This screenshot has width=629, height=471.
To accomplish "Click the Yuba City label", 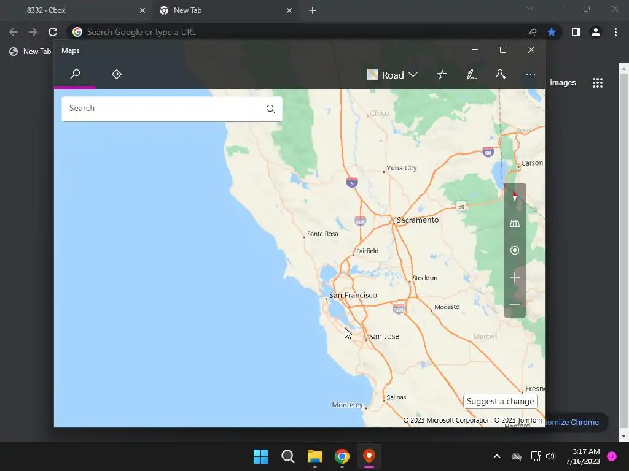I will 402,168.
